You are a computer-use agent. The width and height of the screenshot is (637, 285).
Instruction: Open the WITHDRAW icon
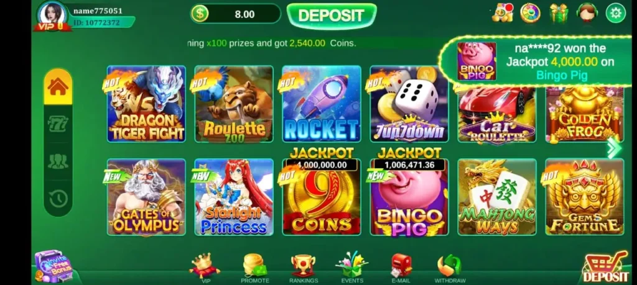[x=450, y=268]
